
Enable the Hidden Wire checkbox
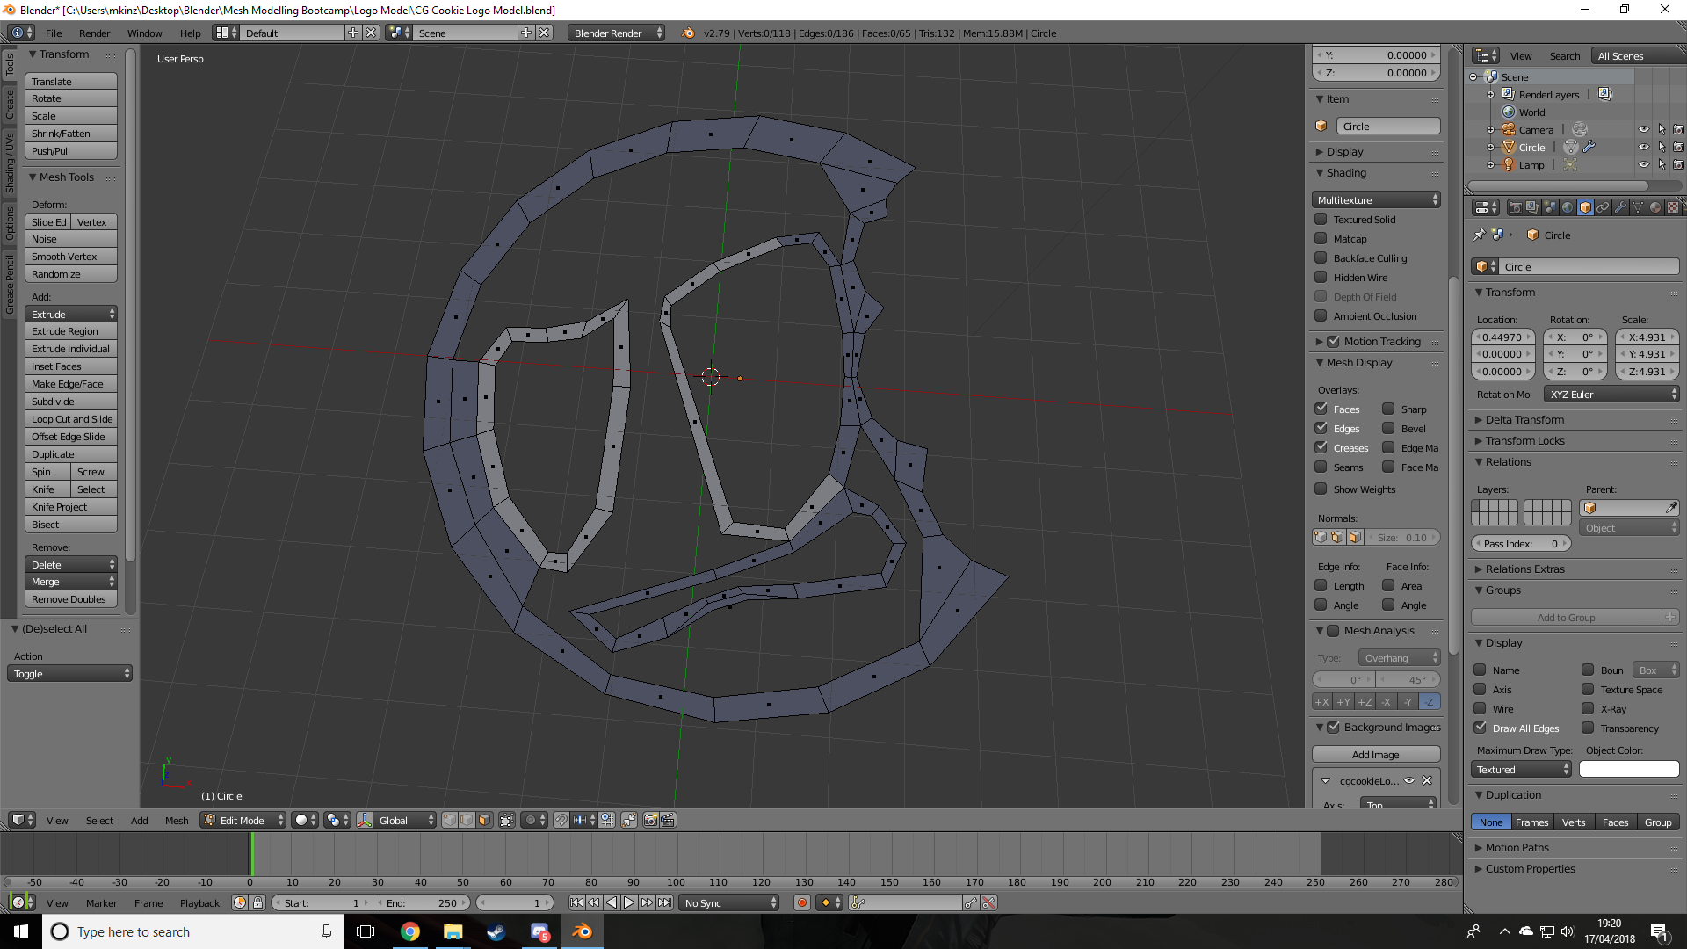coord(1321,277)
